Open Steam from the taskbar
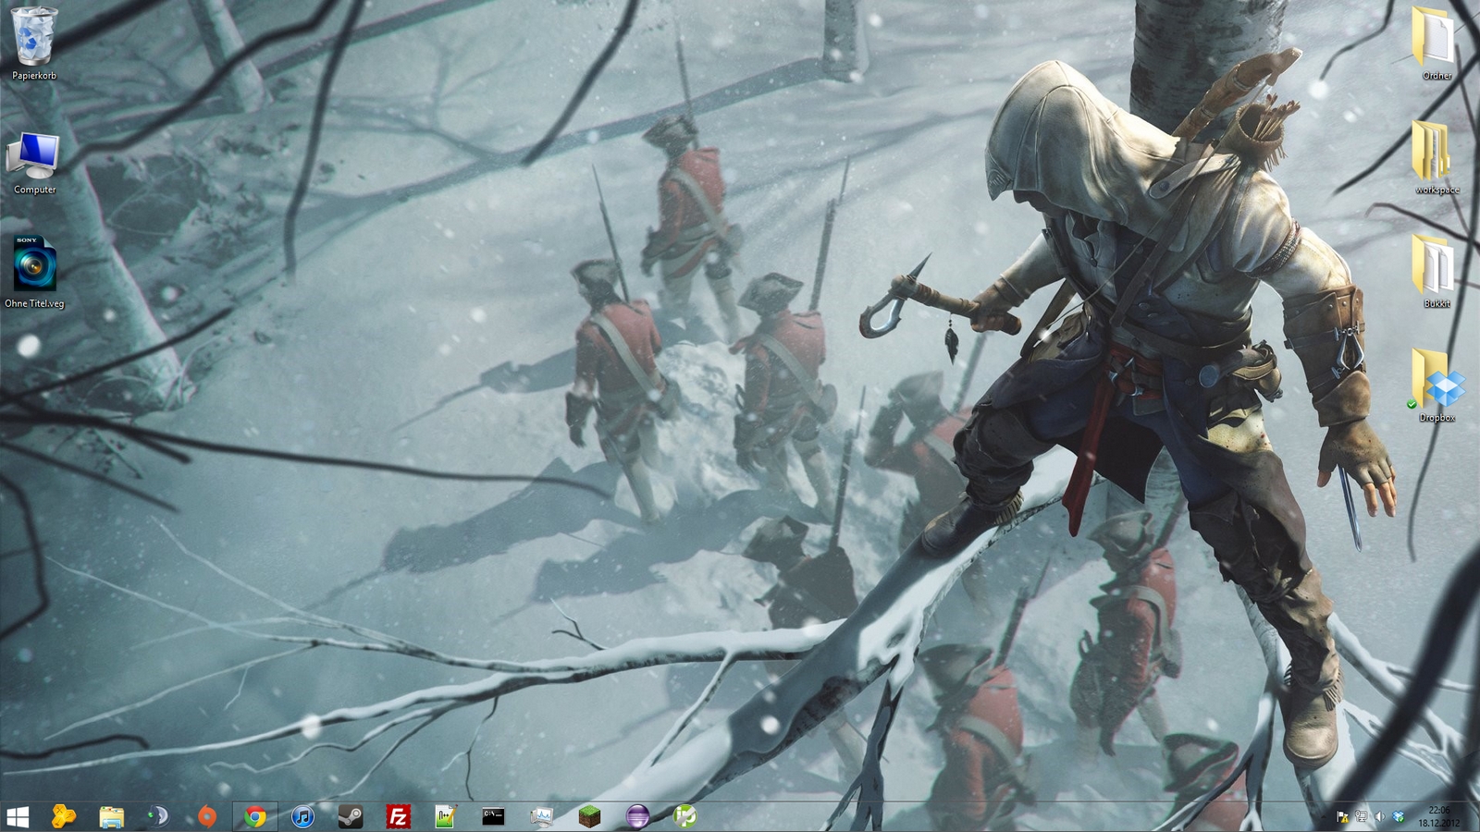 coord(351,816)
